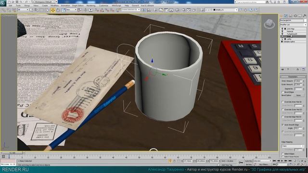Image resolution: width=308 pixels, height=173 pixels.
Task: Enable Override Inner Mat ID checkbox
Action: 282,102
